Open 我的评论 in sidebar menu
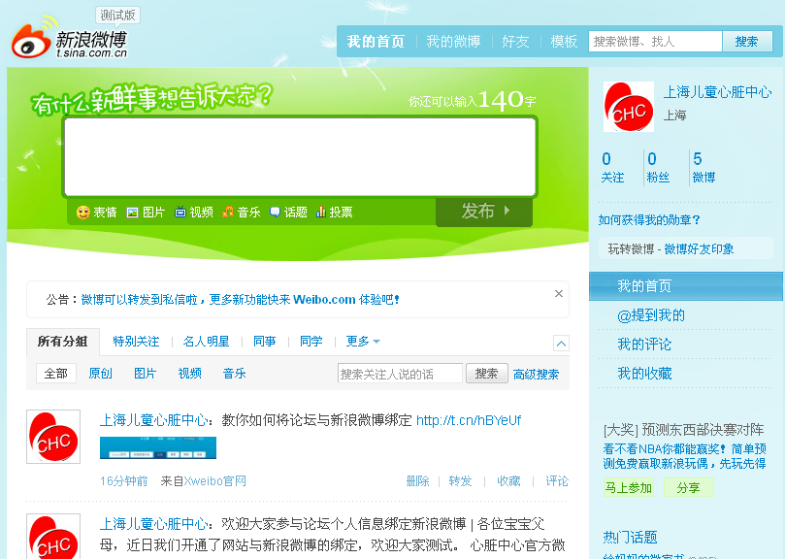Image resolution: width=785 pixels, height=559 pixels. tap(644, 345)
